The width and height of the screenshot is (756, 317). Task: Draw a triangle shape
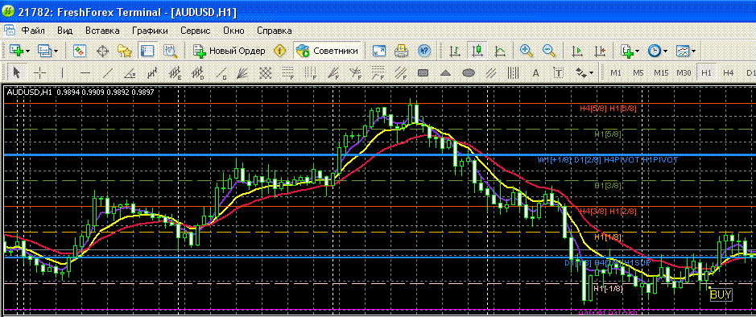[x=446, y=72]
